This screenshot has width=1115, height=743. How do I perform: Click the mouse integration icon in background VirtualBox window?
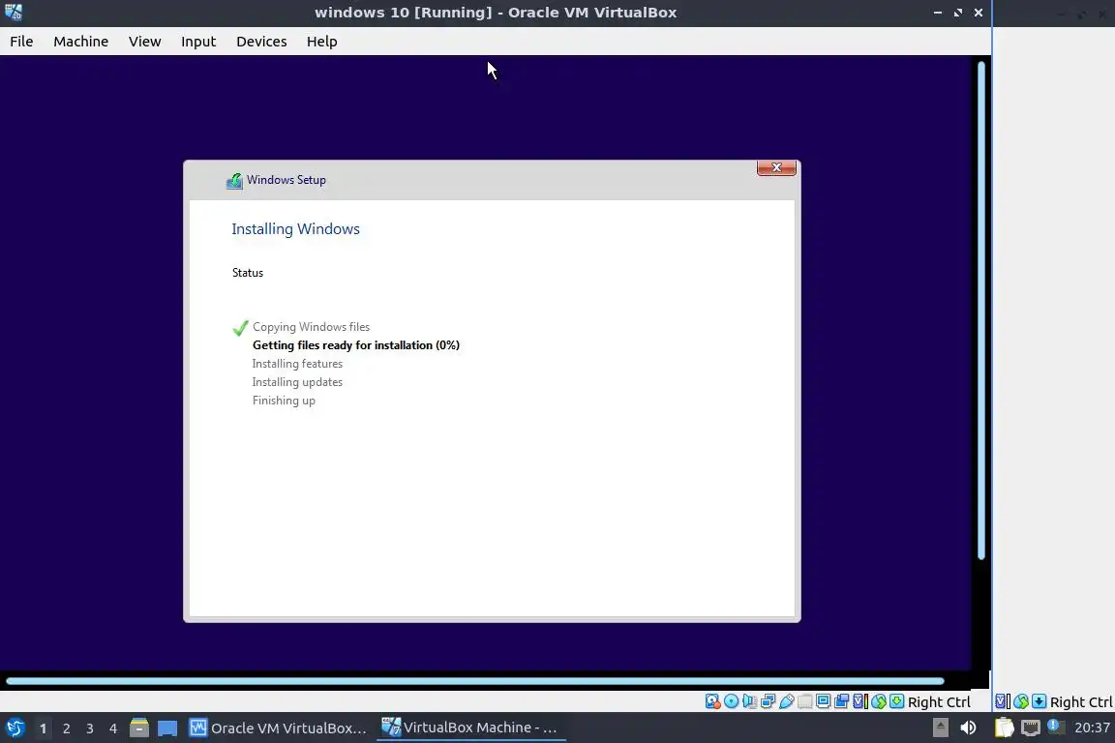coord(1021,701)
